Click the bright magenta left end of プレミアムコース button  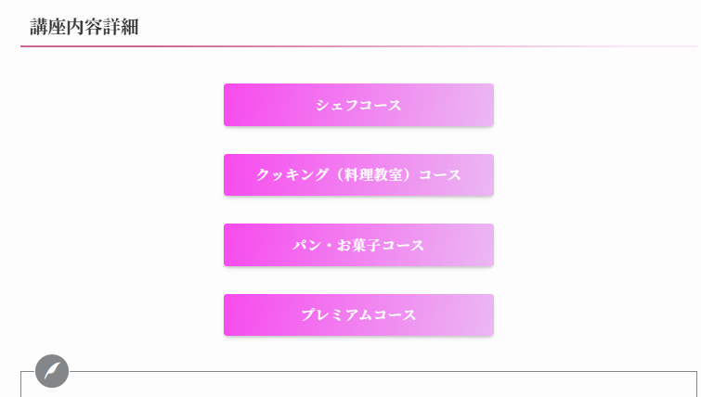(x=240, y=314)
